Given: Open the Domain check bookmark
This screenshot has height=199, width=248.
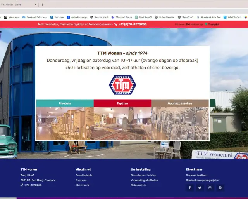Looking at the screenshot, I should click(x=99, y=17).
